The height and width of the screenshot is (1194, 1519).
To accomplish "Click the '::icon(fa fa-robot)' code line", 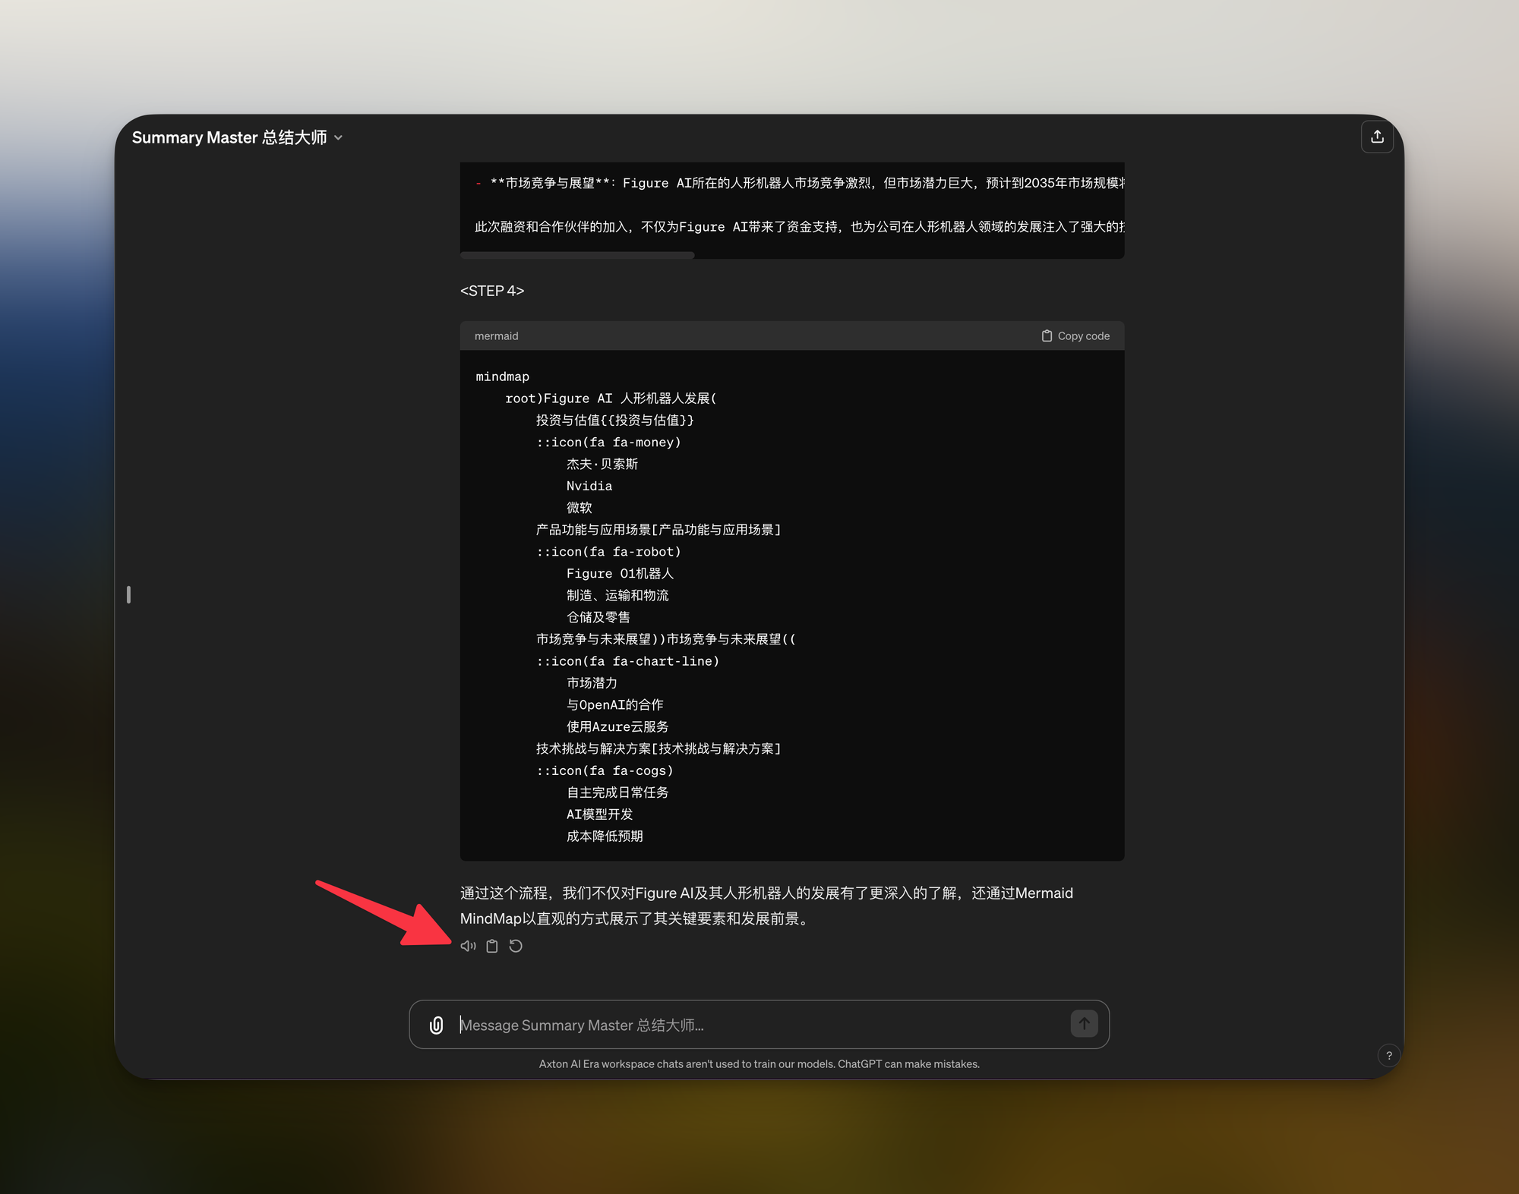I will tap(608, 552).
